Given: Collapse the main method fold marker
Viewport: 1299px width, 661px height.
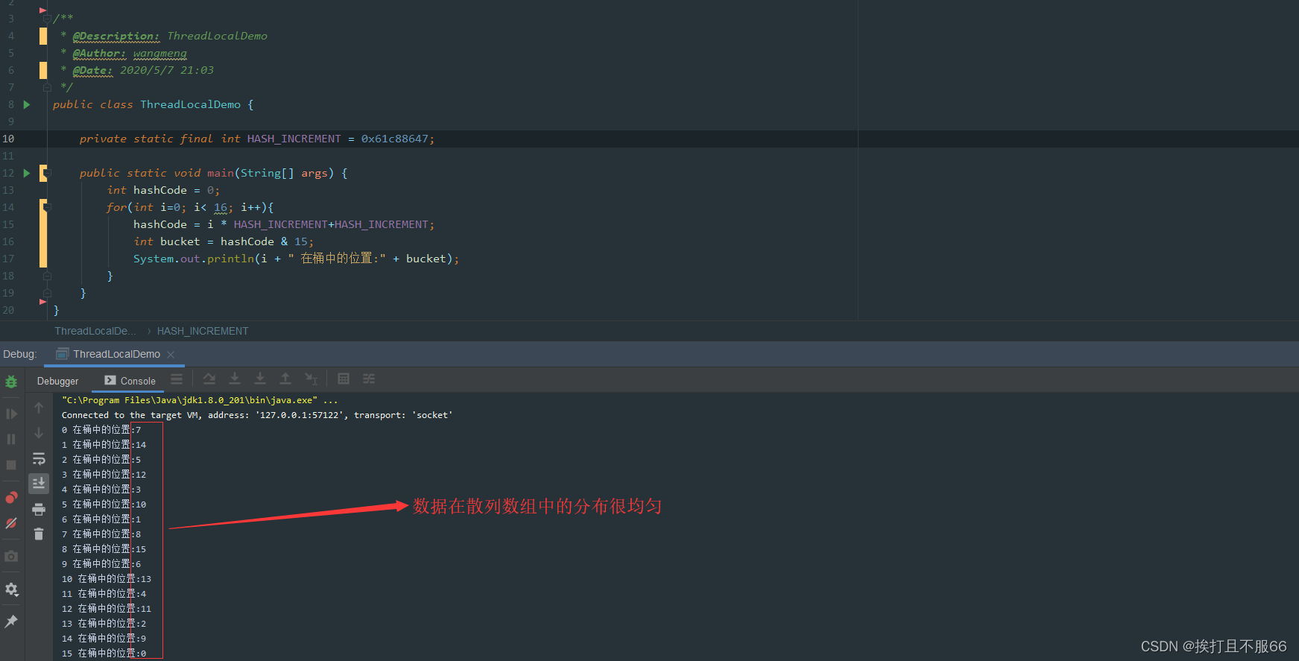Looking at the screenshot, I should [47, 174].
